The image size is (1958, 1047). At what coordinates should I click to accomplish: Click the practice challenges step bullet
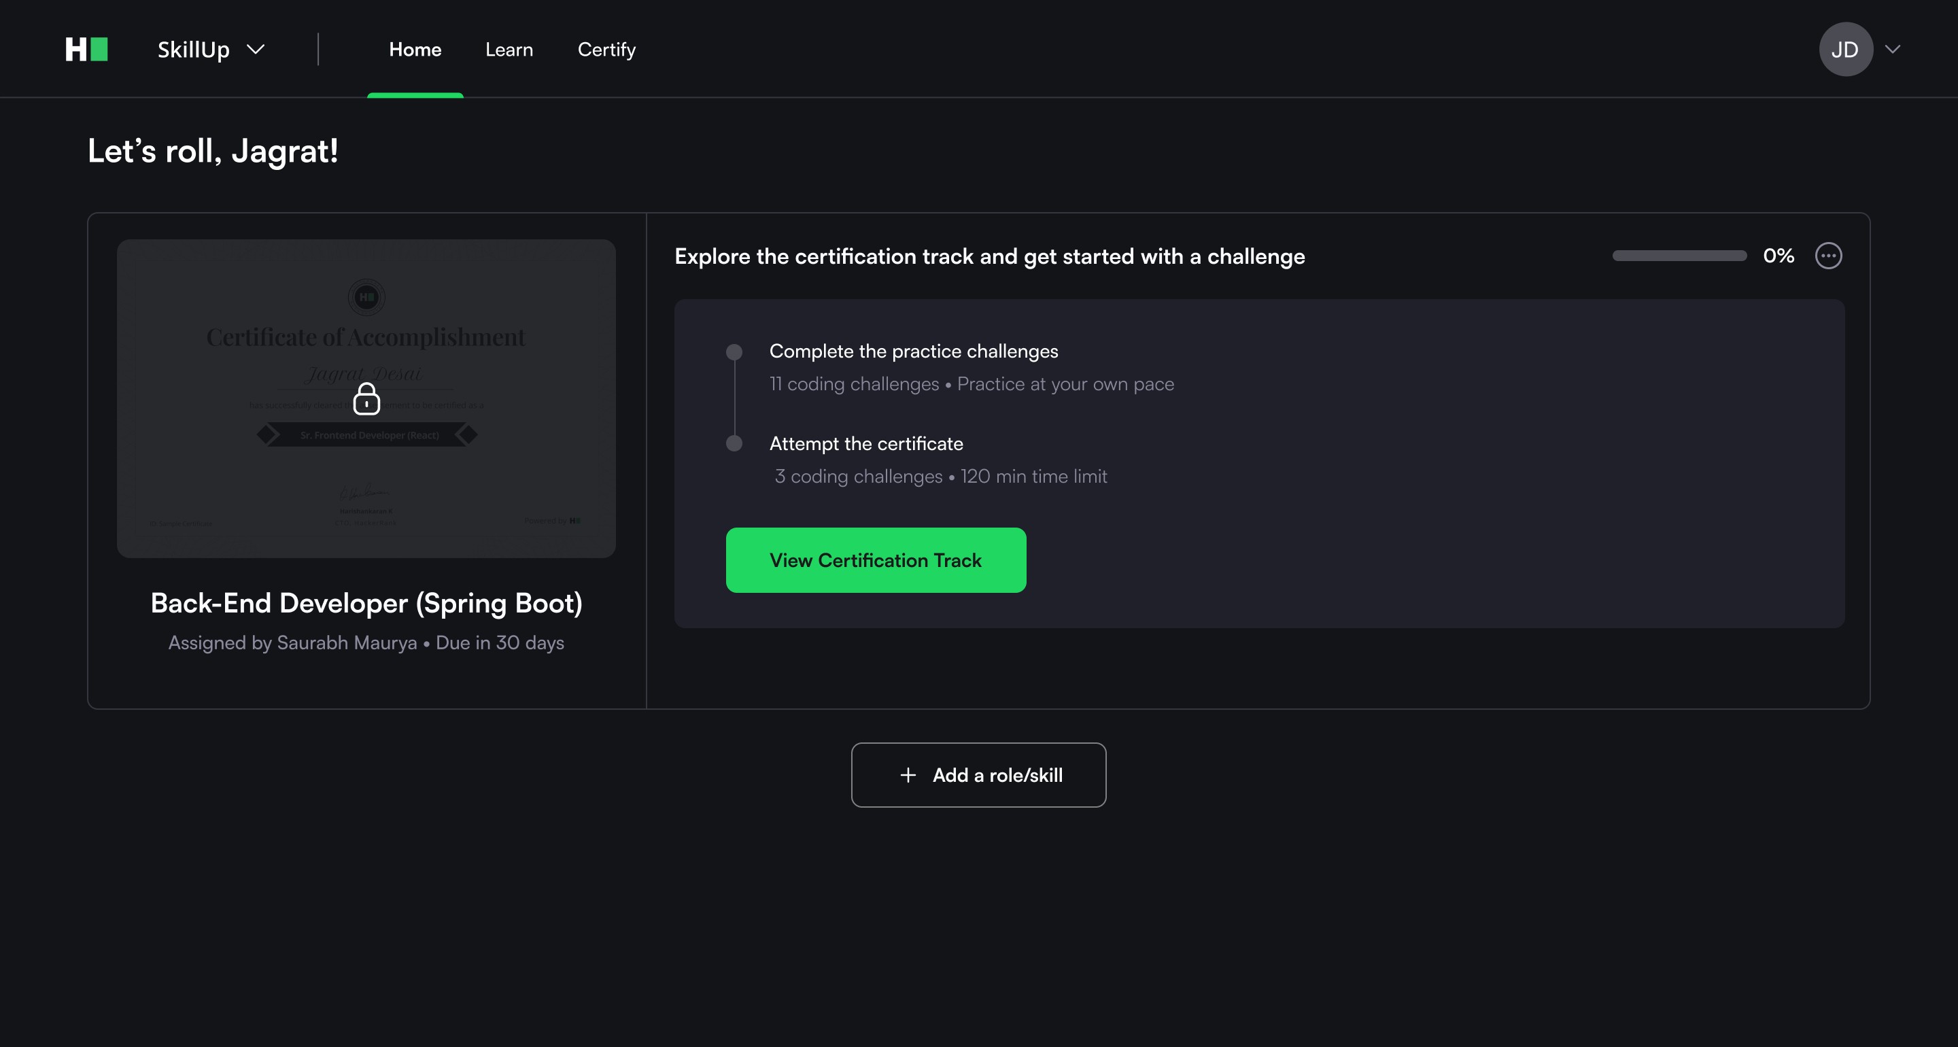pos(734,352)
